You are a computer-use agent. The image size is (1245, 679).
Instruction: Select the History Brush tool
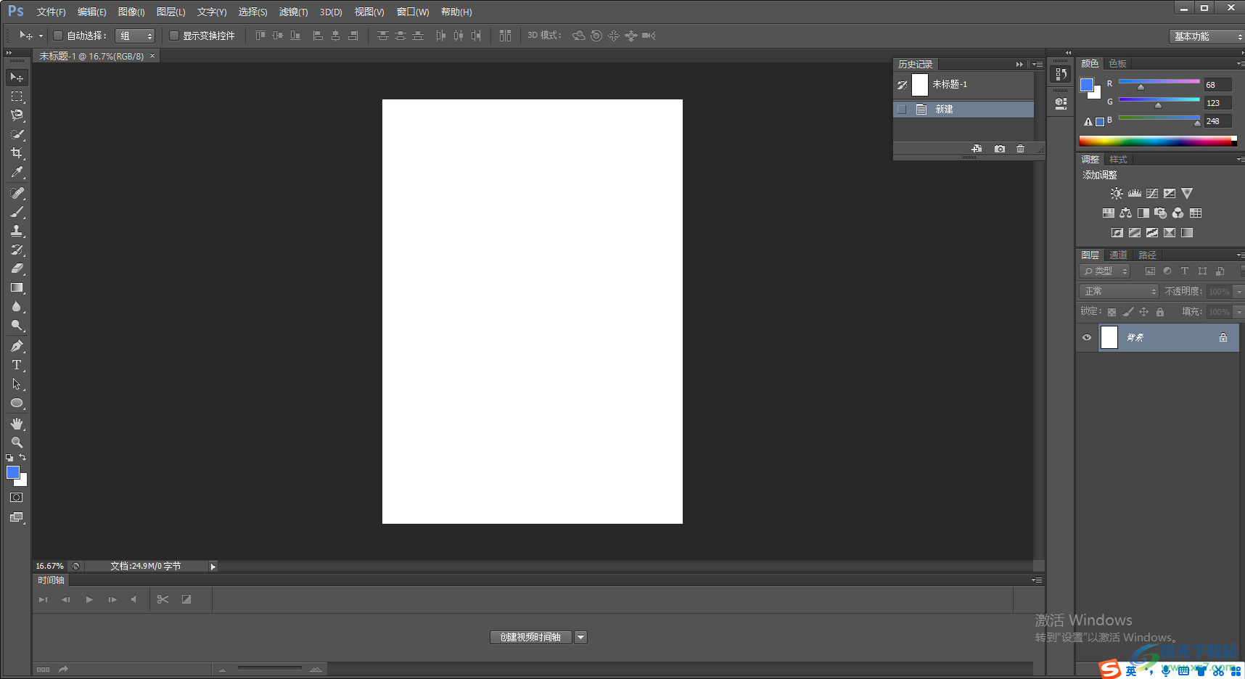[17, 250]
